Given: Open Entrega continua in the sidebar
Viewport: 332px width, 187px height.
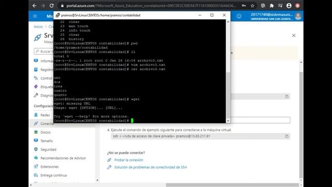Looking at the screenshot, I should point(53,175).
